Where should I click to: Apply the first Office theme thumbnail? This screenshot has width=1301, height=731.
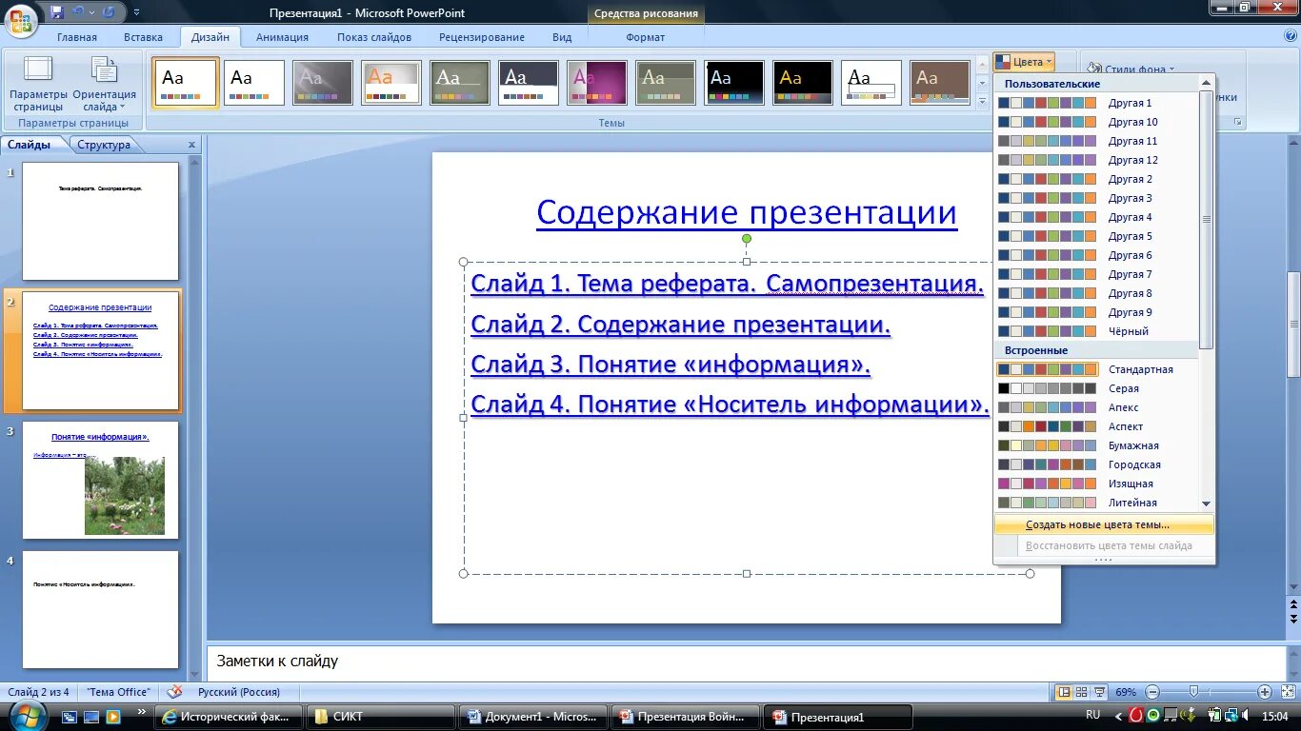point(186,83)
